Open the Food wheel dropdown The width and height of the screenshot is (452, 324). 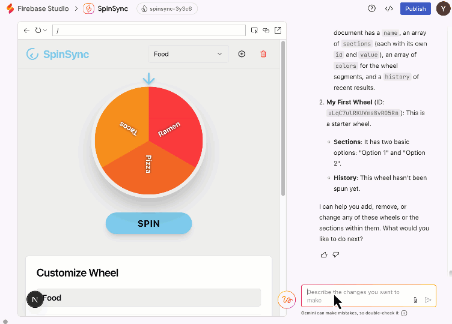point(188,54)
